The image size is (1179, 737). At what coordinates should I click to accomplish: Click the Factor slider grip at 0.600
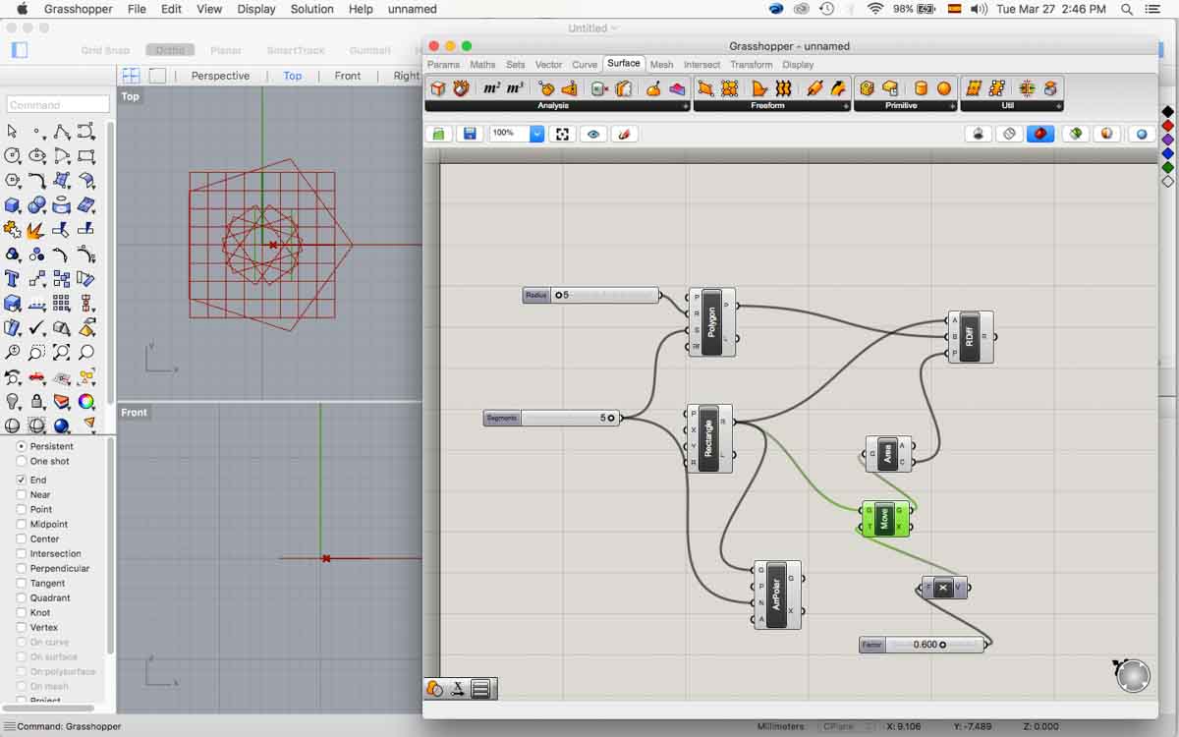tap(943, 646)
